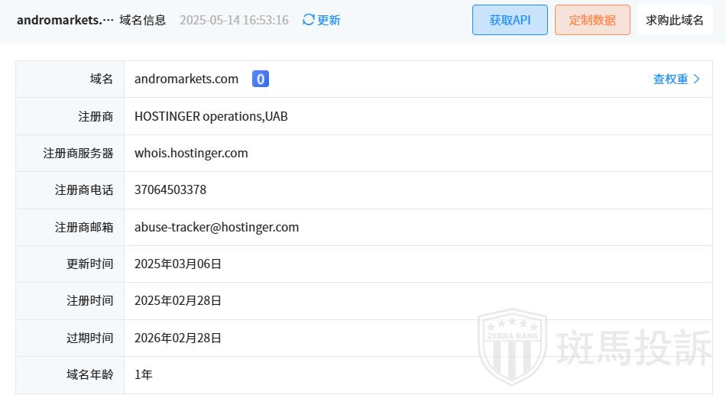This screenshot has width=726, height=395.
Task: Select the andromarkets.com domain value
Action: 186,79
